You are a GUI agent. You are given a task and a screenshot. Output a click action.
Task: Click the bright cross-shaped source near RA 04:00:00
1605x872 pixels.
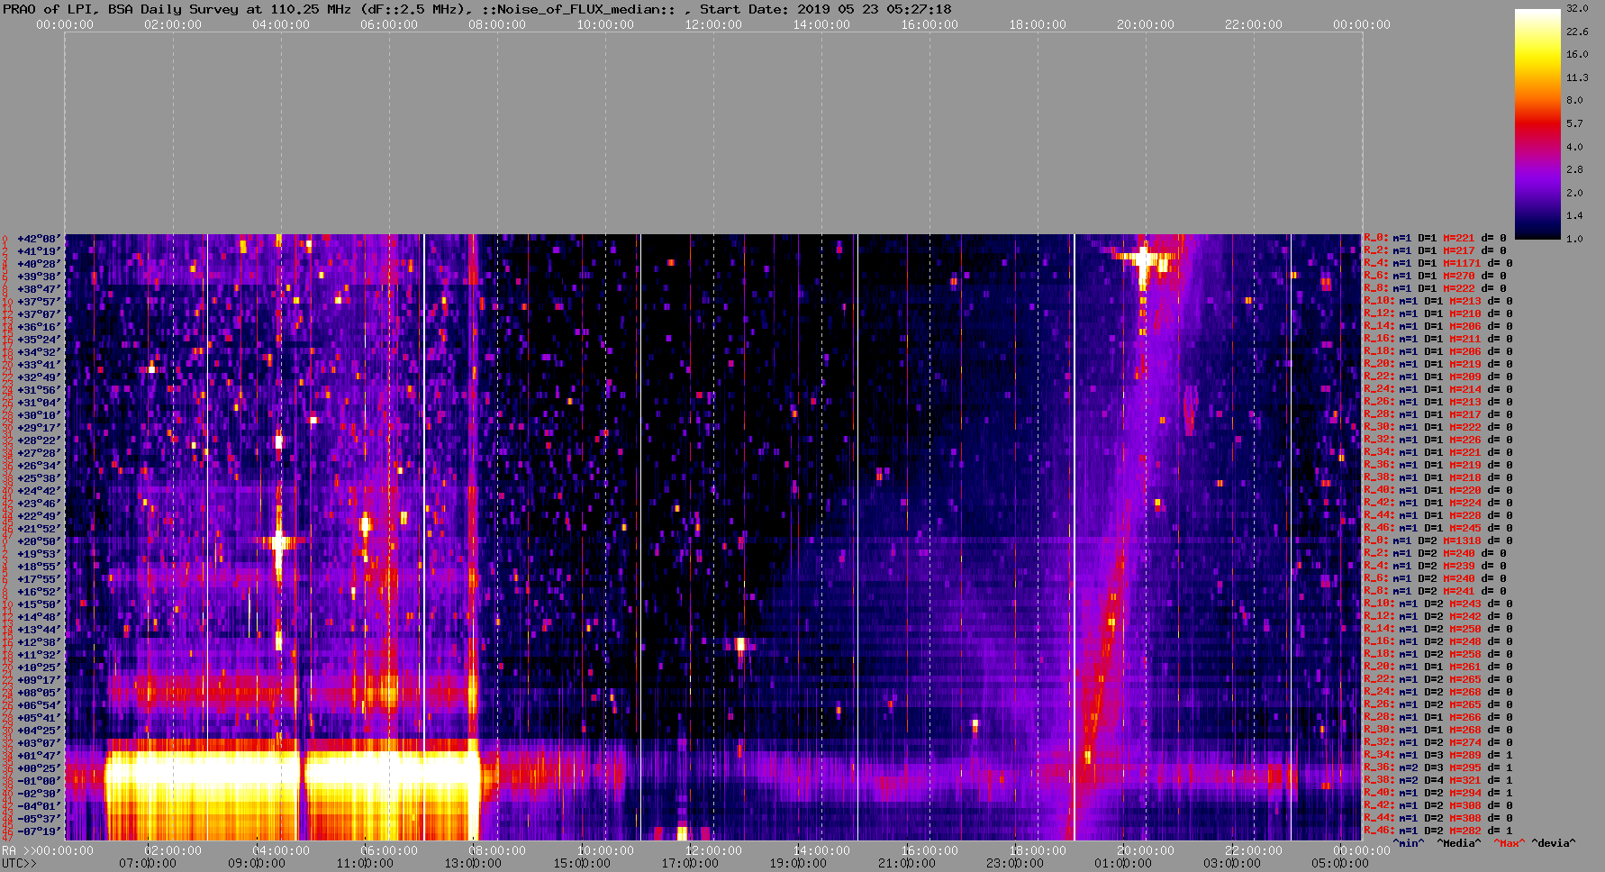(278, 541)
